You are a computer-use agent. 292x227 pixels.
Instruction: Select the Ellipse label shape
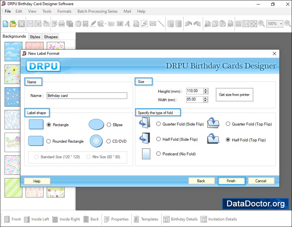pos(109,125)
